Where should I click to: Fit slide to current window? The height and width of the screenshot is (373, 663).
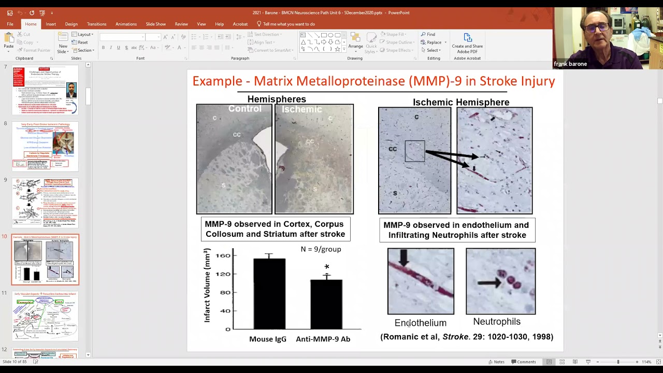658,362
